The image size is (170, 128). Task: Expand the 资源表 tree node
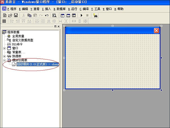(x=4, y=56)
